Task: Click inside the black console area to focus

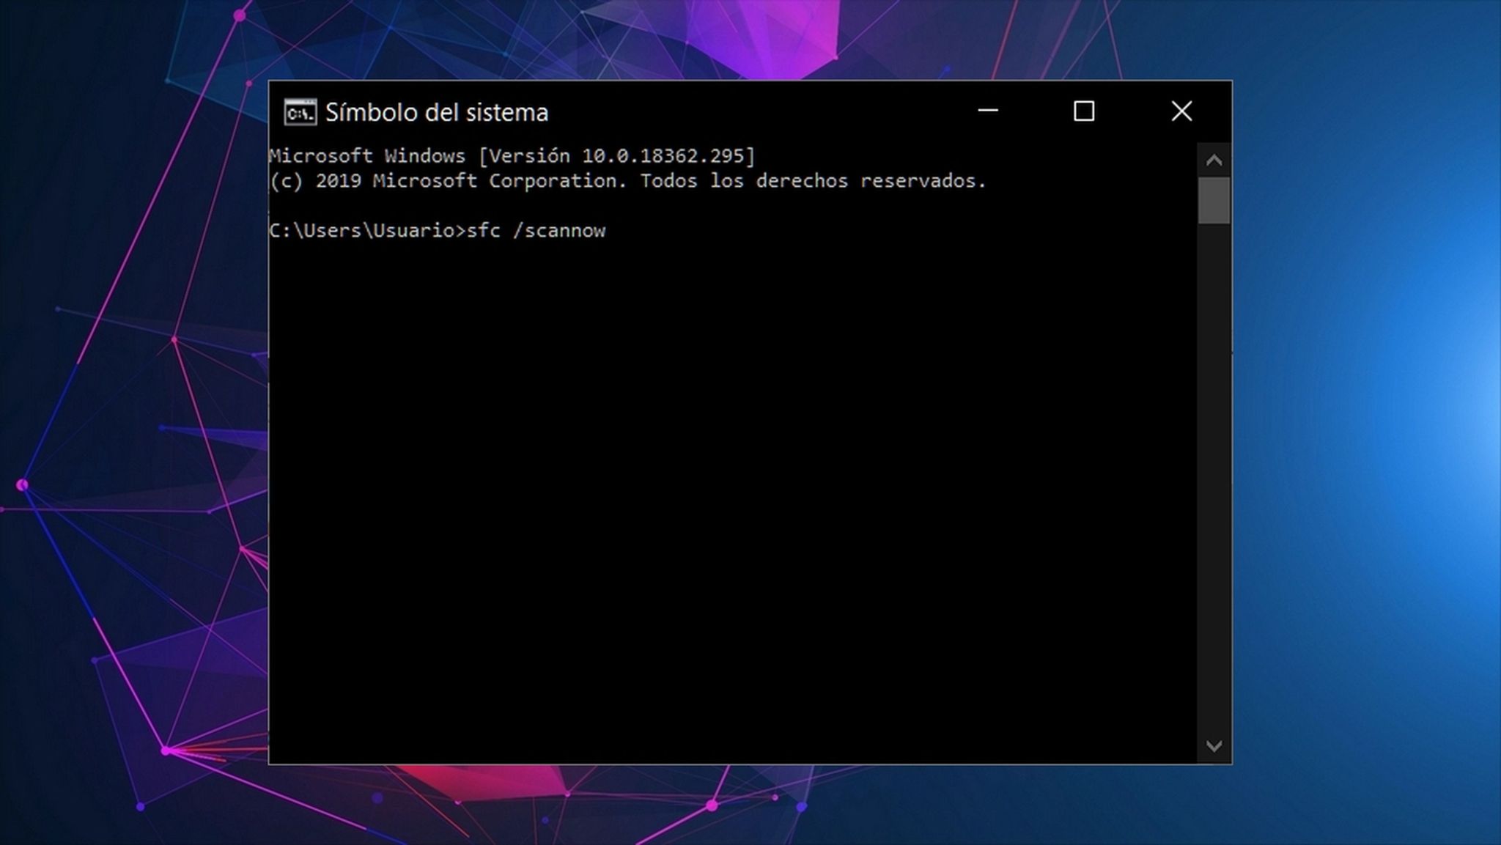Action: pos(733,476)
